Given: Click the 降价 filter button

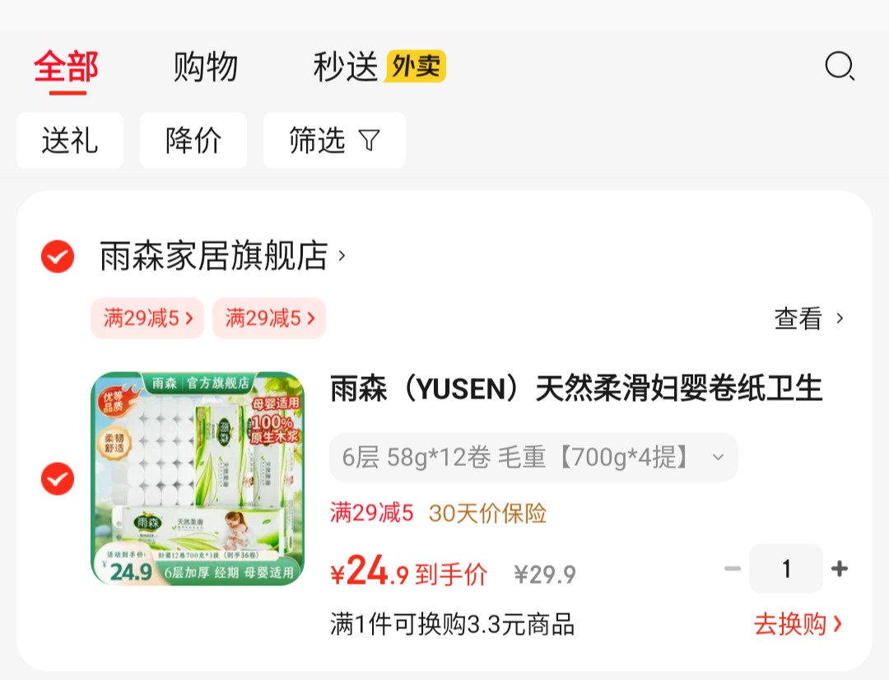Looking at the screenshot, I should click(193, 140).
